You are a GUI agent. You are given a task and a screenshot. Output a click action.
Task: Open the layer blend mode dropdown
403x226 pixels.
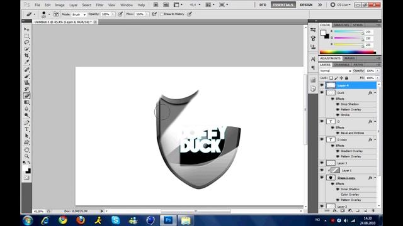pos(336,71)
